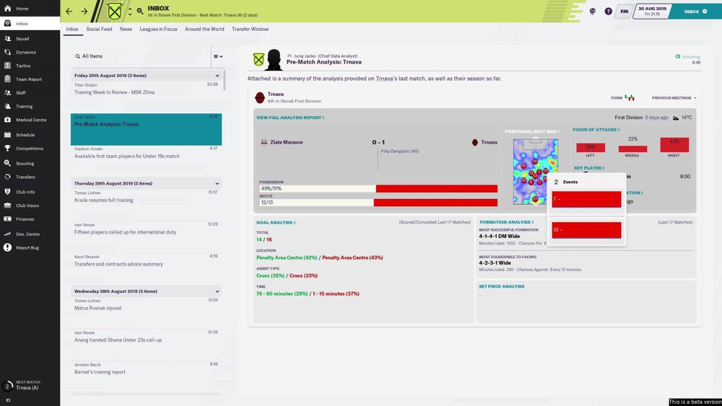The height and width of the screenshot is (406, 722).
Task: Collapse Friday 30th August 2019 group
Action: point(217,76)
